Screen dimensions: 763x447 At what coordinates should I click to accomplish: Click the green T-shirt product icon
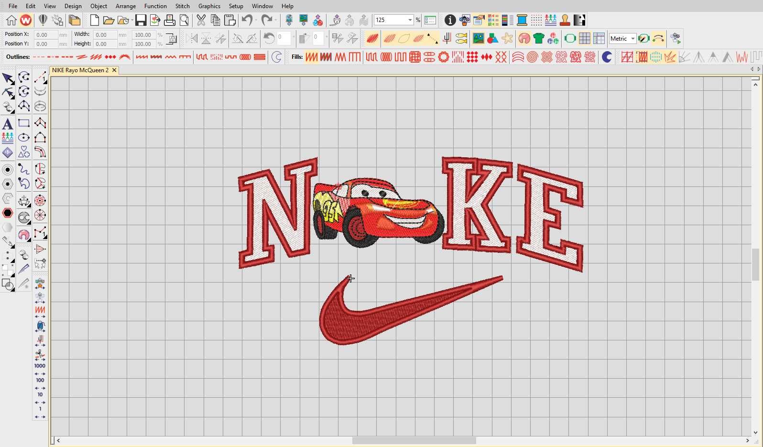(x=539, y=38)
